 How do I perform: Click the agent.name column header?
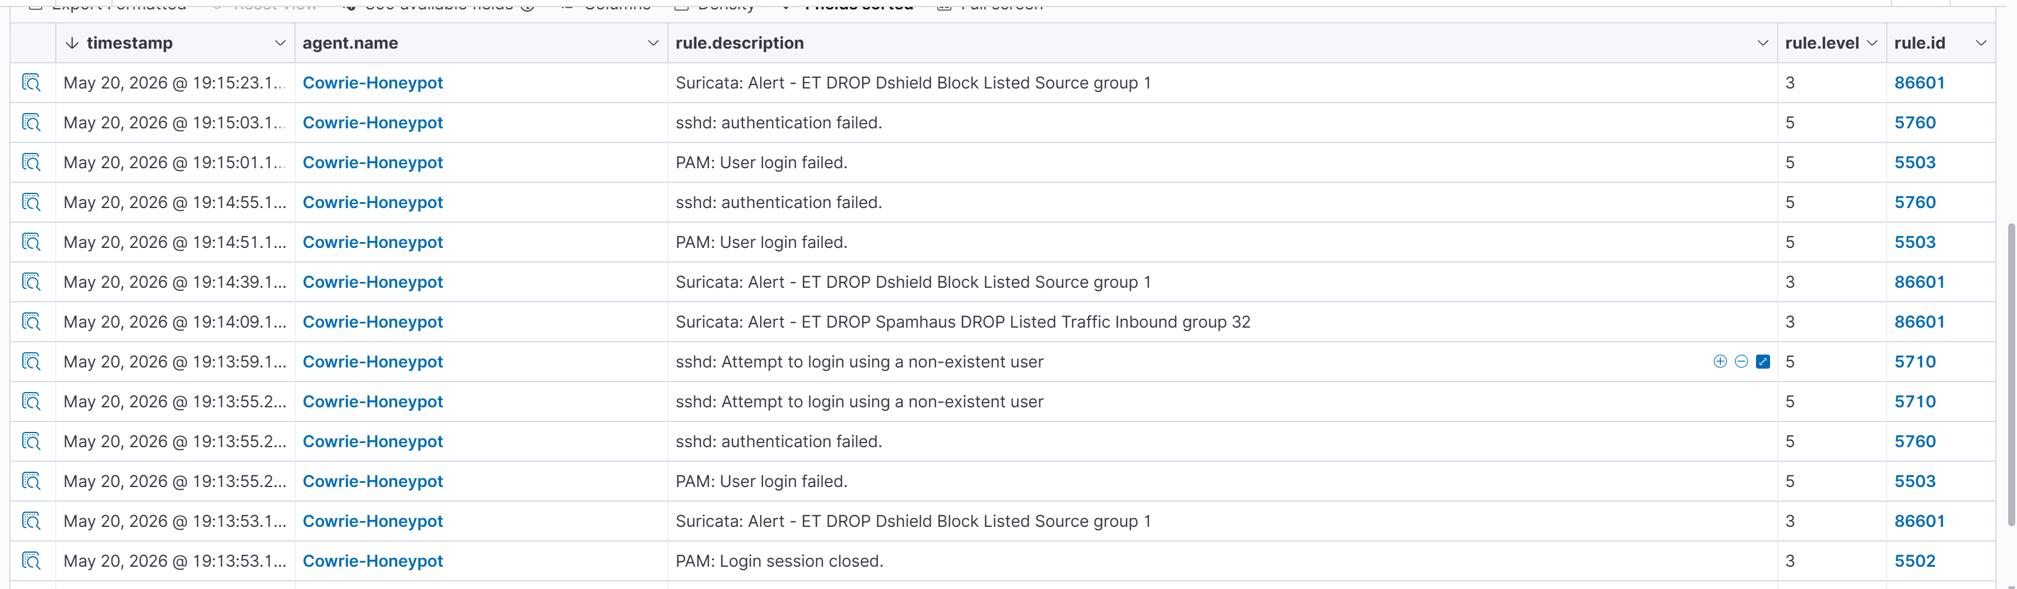(x=350, y=43)
